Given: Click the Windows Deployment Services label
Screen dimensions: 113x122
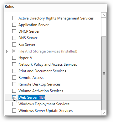Looking at the screenshot, I should tap(44, 104).
